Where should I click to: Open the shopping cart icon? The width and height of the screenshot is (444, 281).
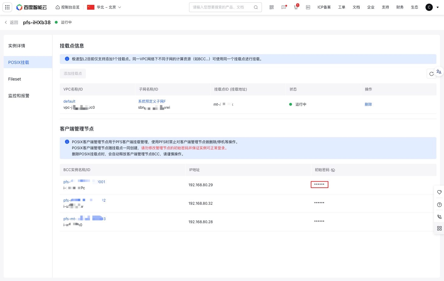[x=296, y=7]
